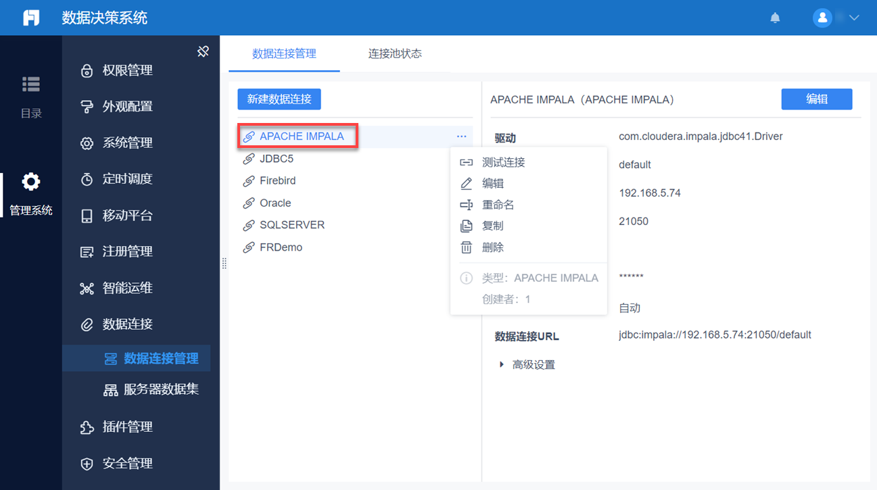Image resolution: width=877 pixels, height=490 pixels.
Task: Click the network icon beside 智能运维
Action: click(x=87, y=289)
